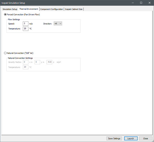This screenshot has height=142, width=154.
Task: Click the Save Settings button
Action: point(114,138)
